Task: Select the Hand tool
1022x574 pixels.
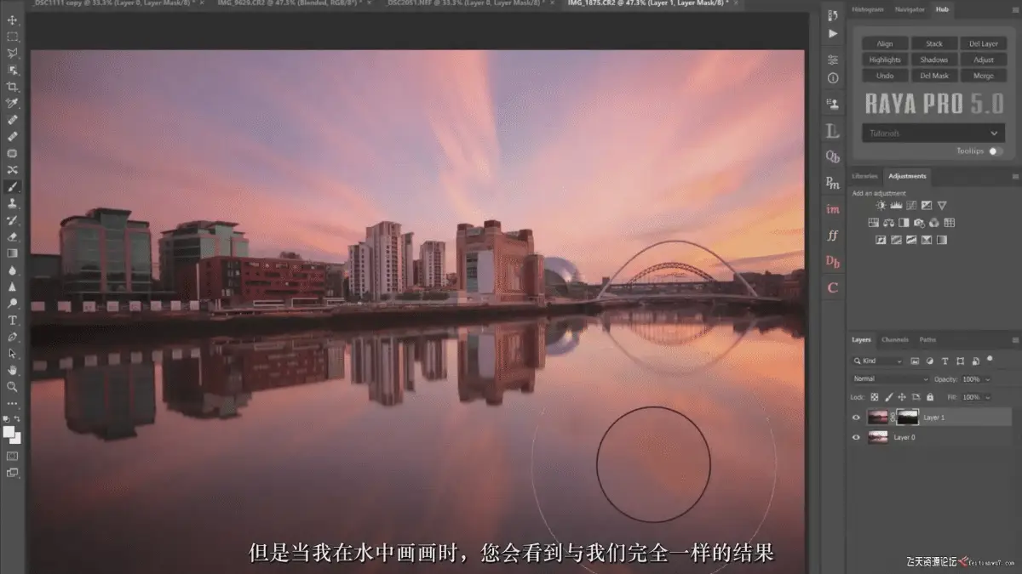Action: [x=13, y=370]
